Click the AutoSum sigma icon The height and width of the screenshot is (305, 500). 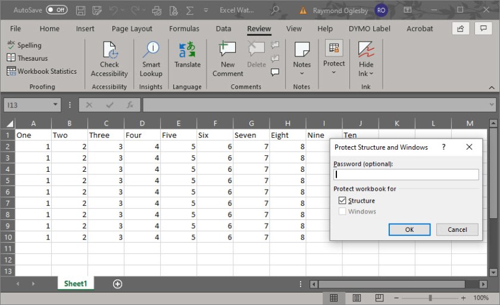[190, 11]
